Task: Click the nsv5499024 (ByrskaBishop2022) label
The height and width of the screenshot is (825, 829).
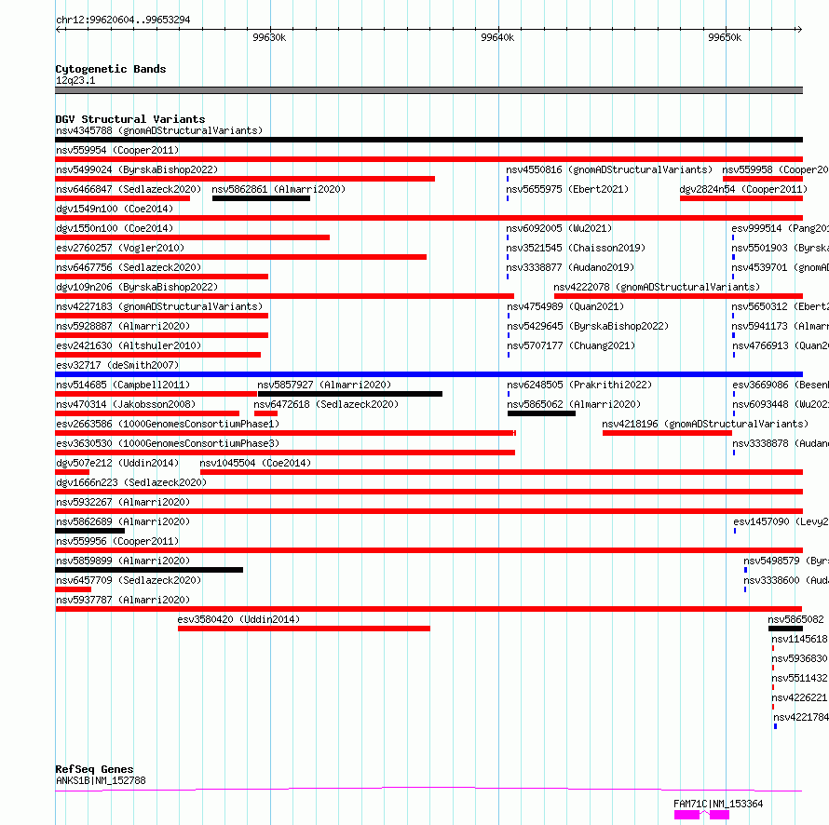Action: coord(137,169)
